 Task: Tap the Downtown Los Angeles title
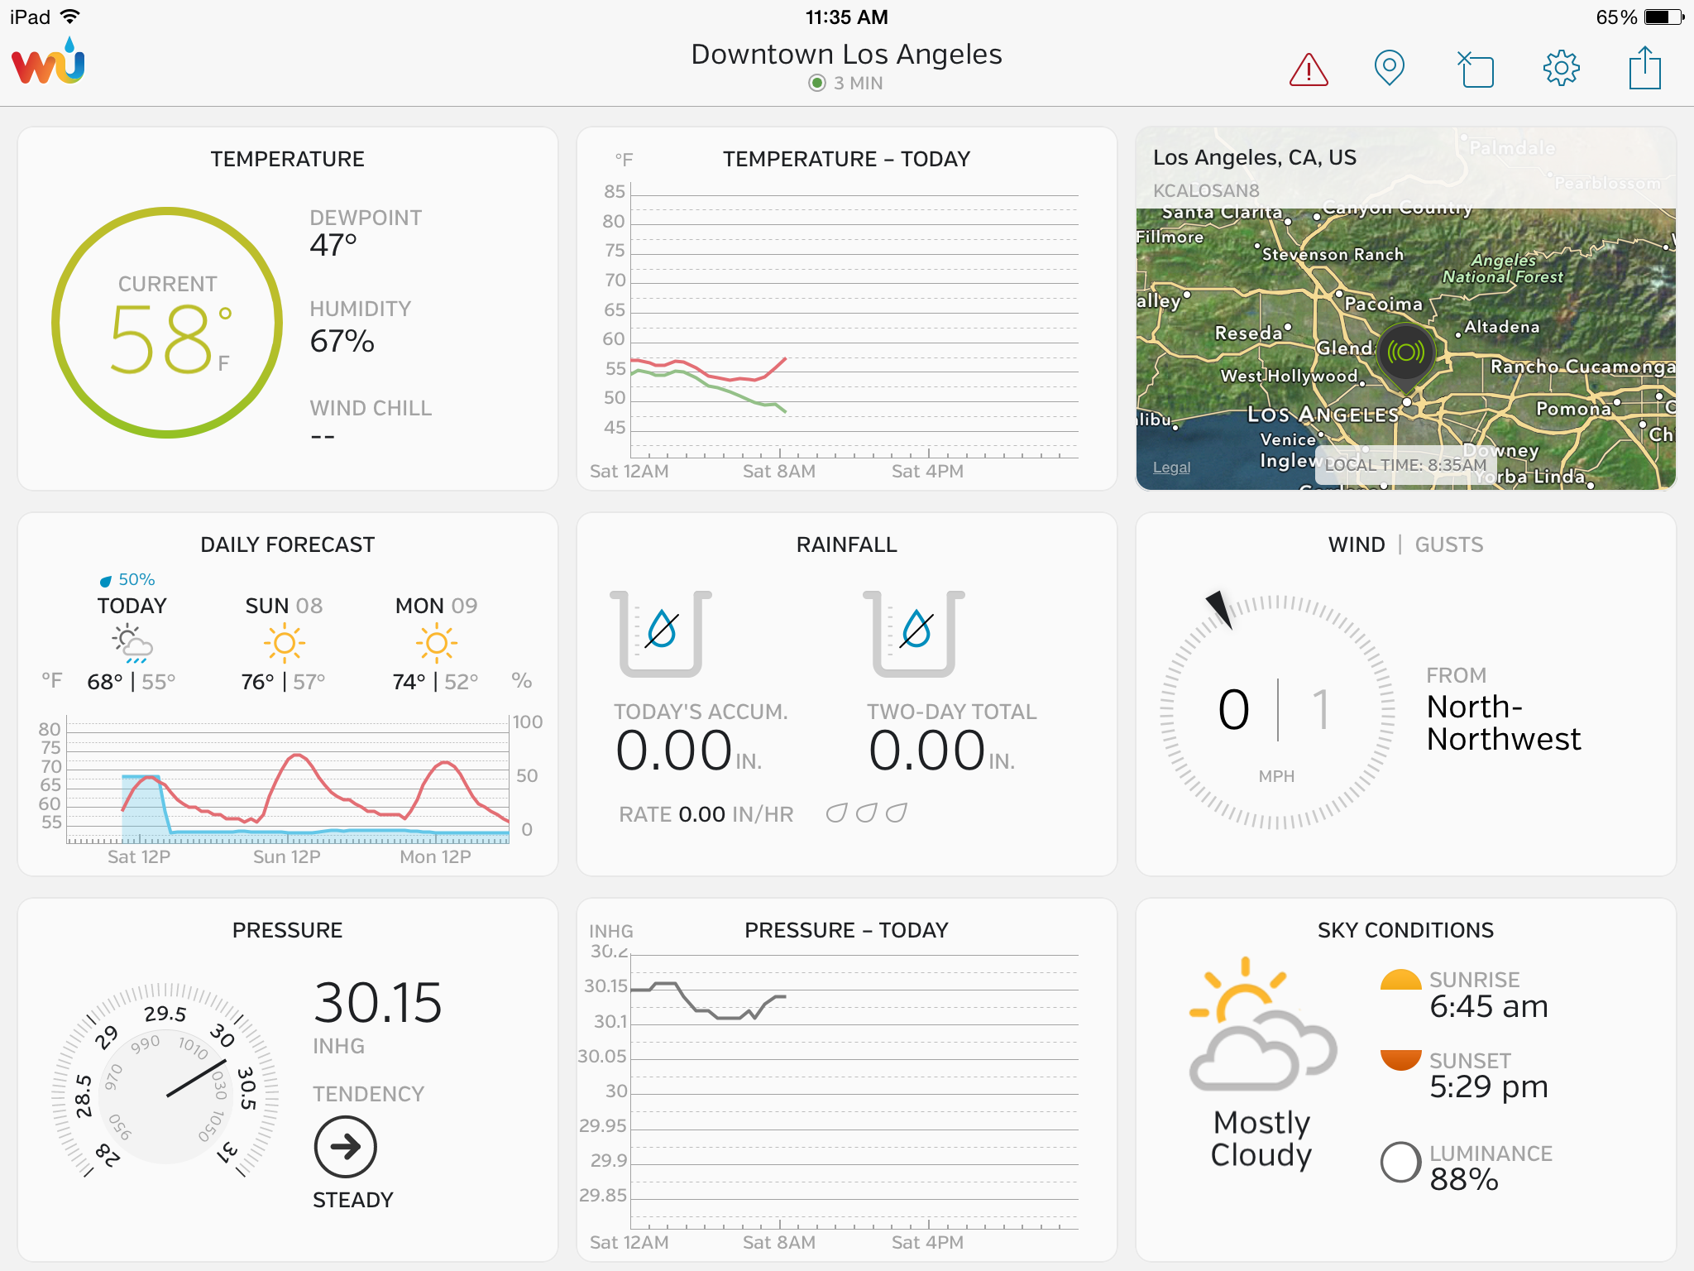click(846, 55)
